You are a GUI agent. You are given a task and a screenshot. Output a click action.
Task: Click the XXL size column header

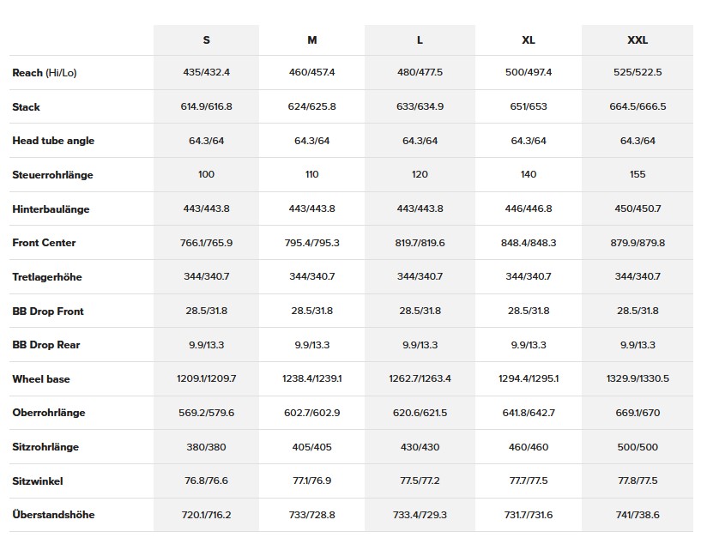638,40
